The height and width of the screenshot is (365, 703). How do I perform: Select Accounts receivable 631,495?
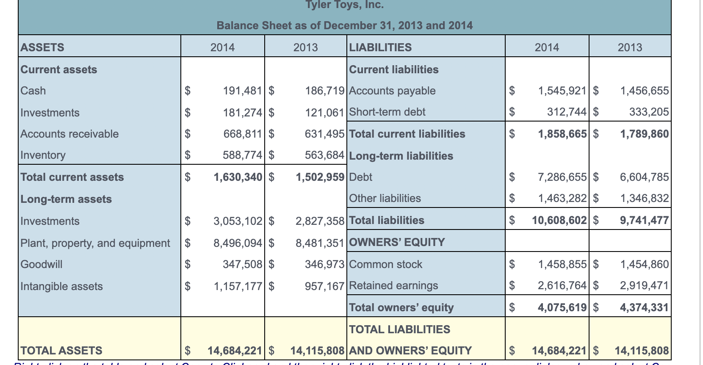pos(325,134)
